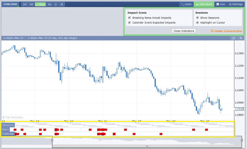This screenshot has height=149, width=247.
Task: Switch to the Daily timeframe
Action: pyautogui.click(x=56, y=4)
